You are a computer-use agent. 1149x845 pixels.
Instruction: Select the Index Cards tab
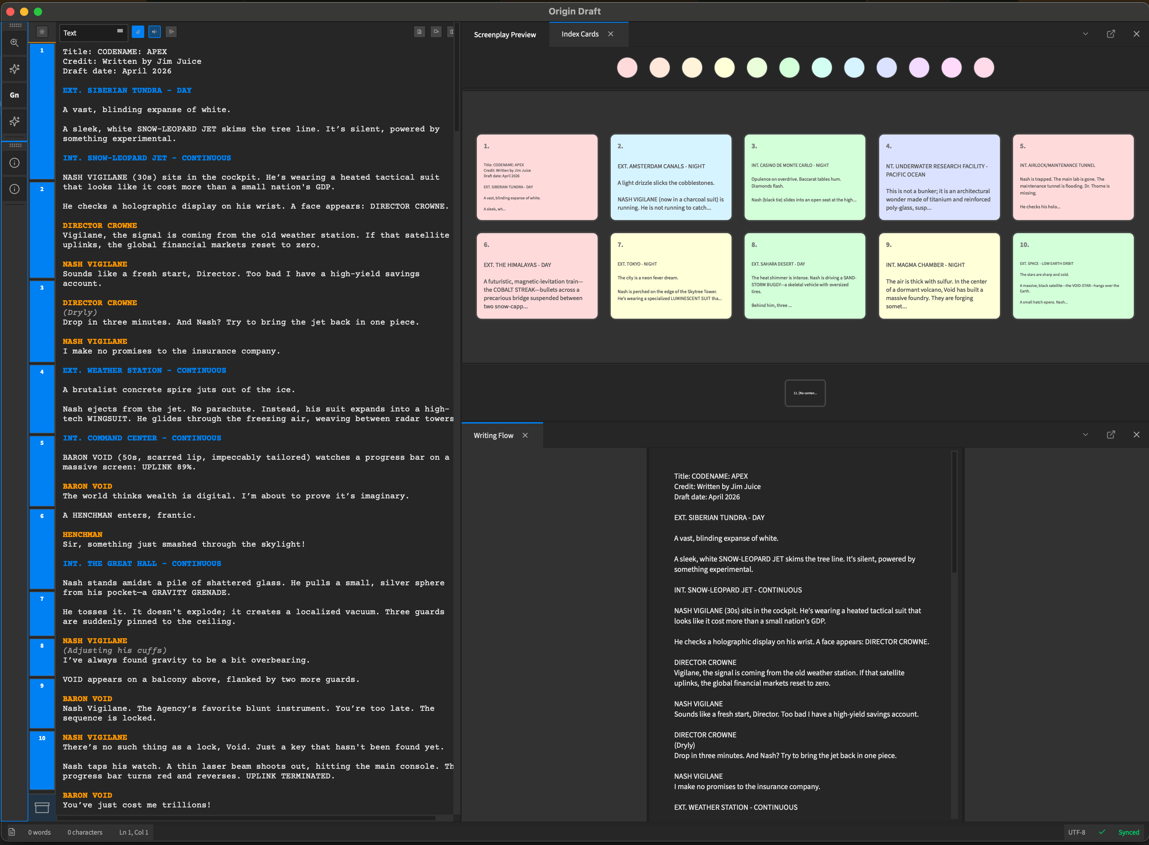[x=580, y=34]
